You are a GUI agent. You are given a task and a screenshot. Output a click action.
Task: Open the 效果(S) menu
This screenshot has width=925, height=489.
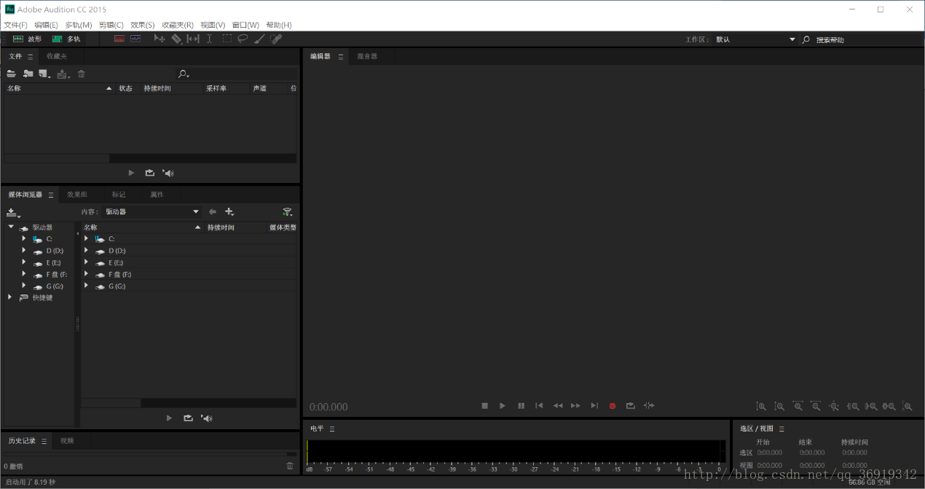(143, 25)
